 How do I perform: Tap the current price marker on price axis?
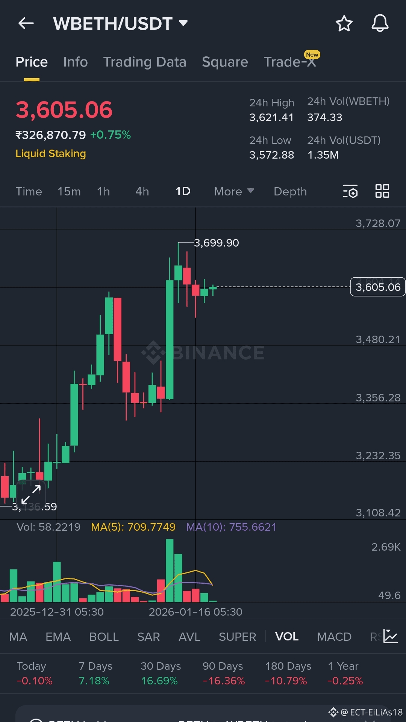coord(378,287)
